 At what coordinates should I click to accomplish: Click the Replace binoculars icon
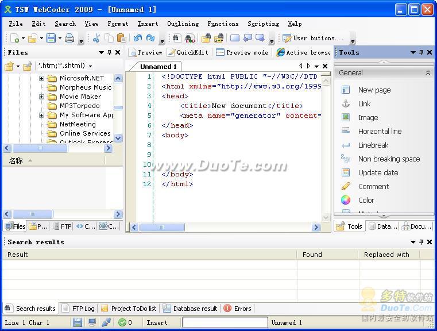coord(190,38)
